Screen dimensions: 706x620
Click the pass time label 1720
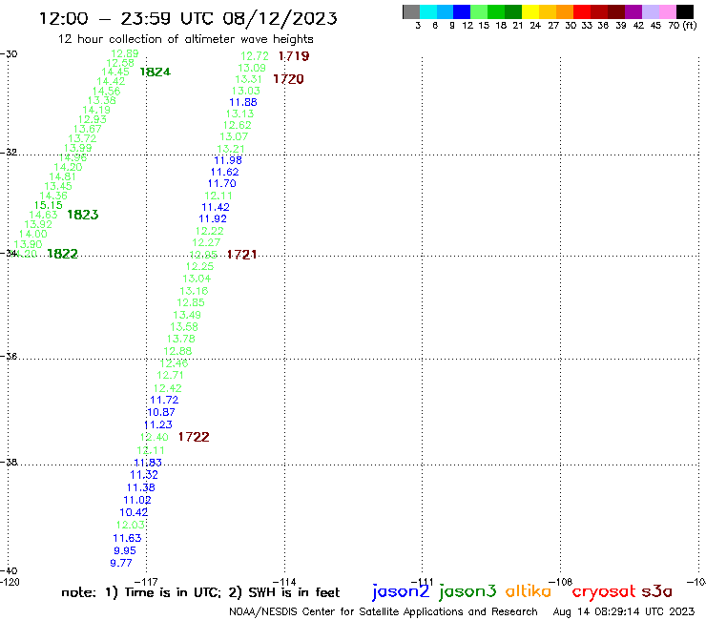point(288,79)
